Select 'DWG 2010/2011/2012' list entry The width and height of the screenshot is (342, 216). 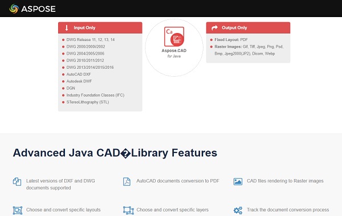[85, 60]
